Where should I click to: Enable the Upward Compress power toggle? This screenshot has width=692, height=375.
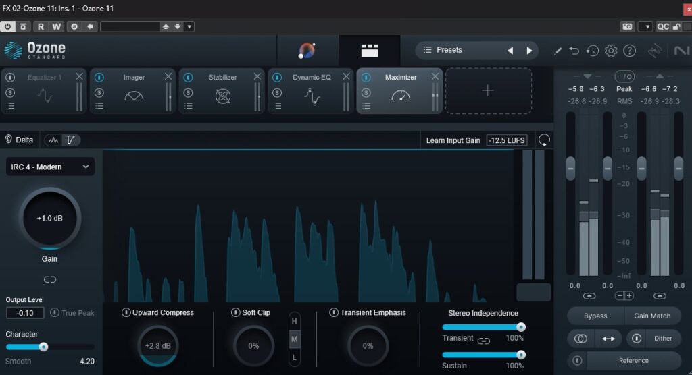[x=126, y=312]
